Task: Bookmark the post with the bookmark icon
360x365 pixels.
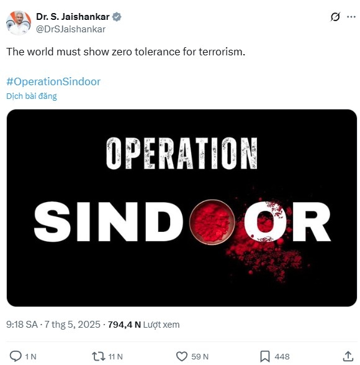Action: click(x=264, y=356)
